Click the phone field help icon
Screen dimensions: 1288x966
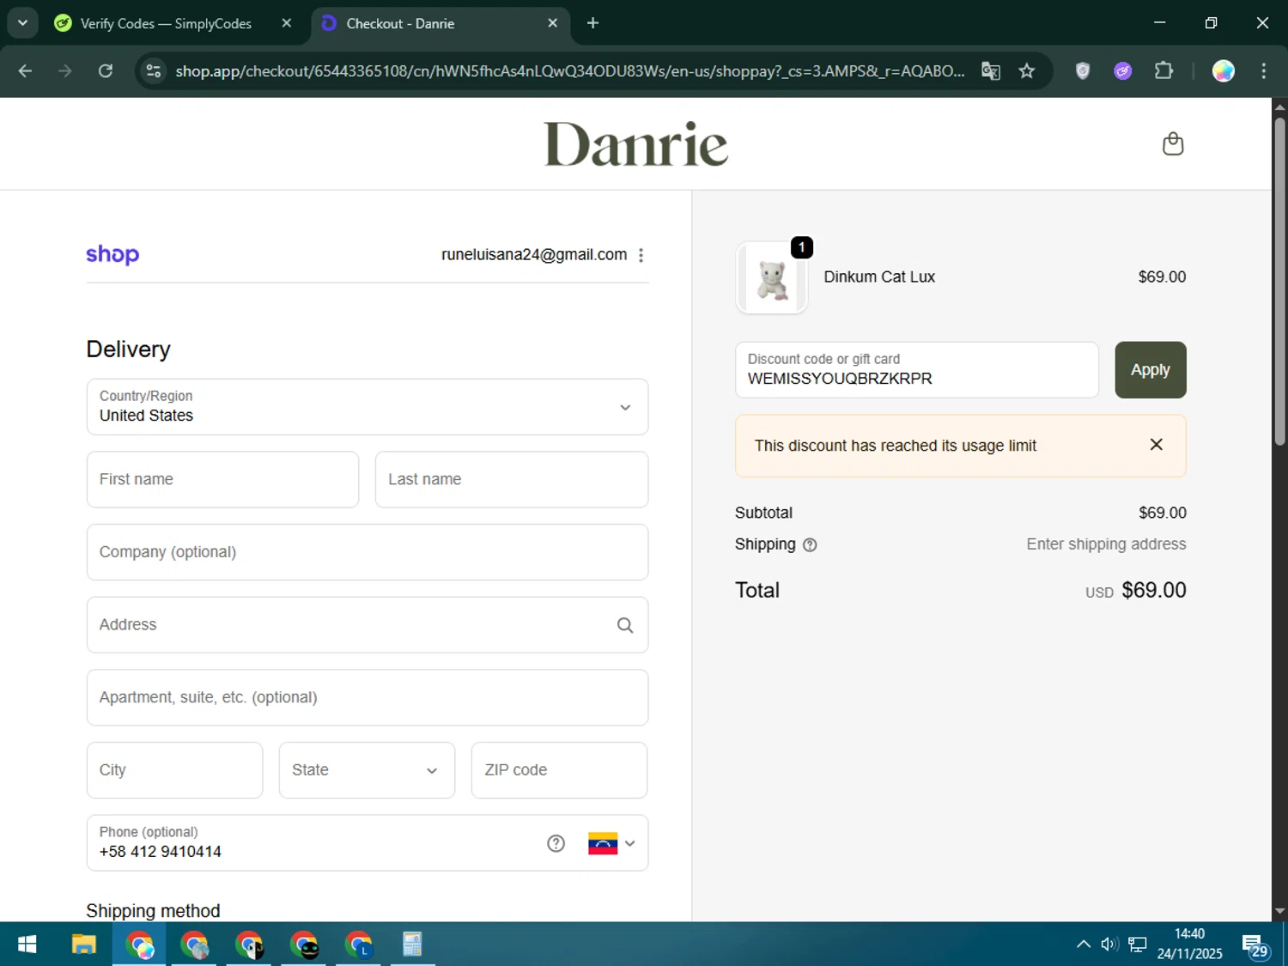(x=556, y=843)
